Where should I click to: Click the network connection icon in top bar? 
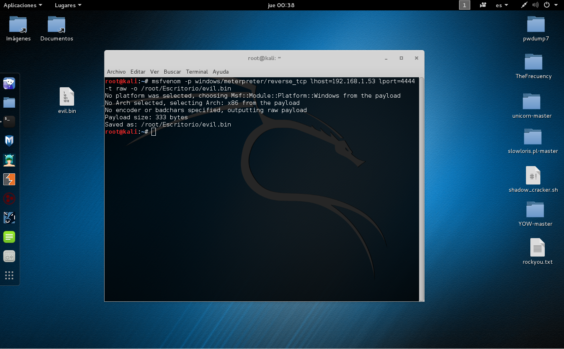click(524, 5)
